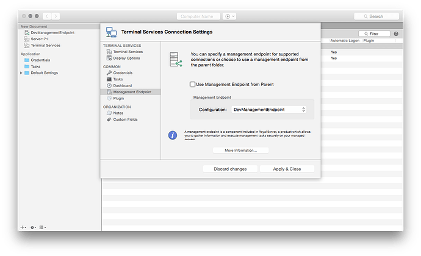The width and height of the screenshot is (421, 256).
Task: Open gear actions menu at bottom left
Action: [33, 227]
